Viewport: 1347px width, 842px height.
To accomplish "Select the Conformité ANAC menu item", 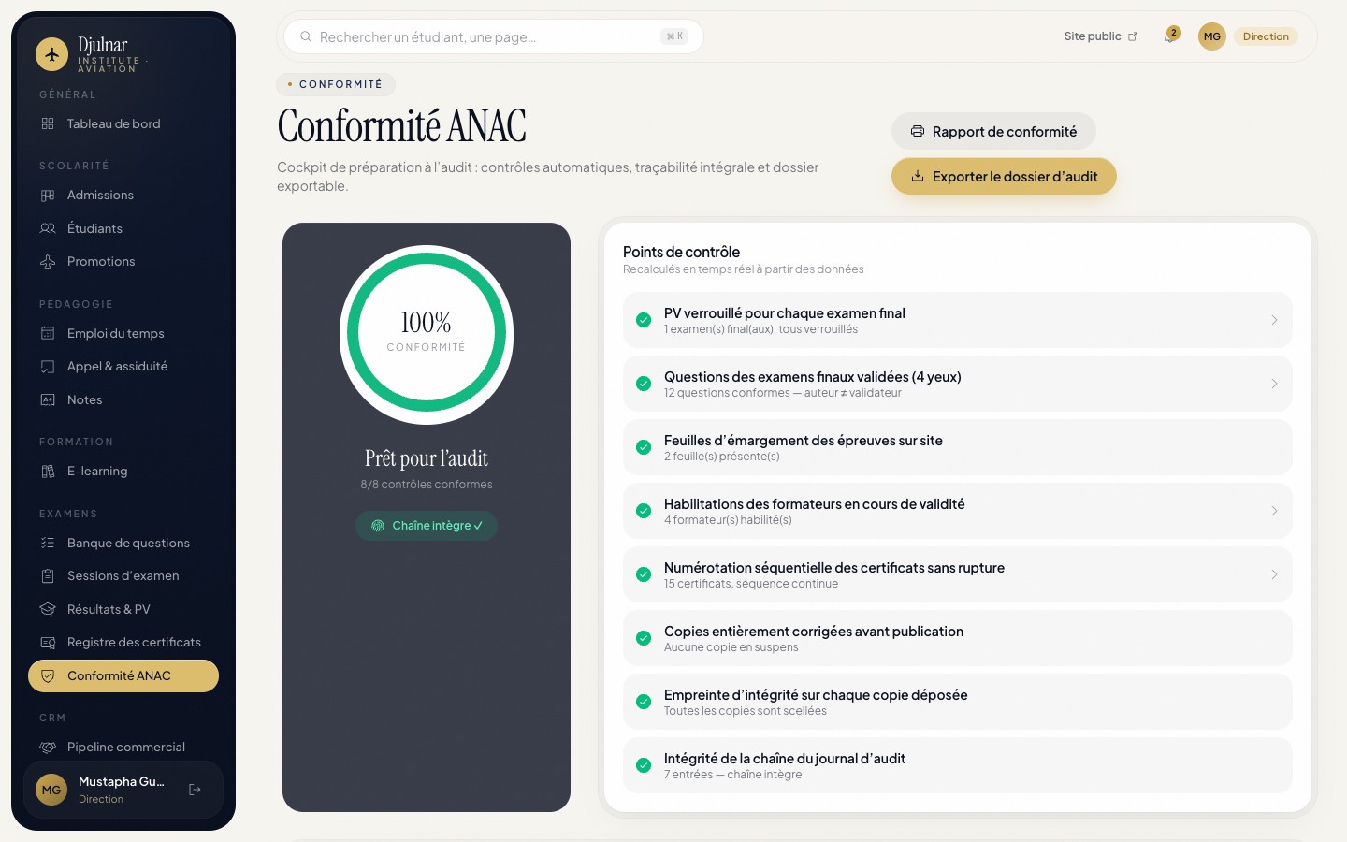I will click(x=123, y=675).
